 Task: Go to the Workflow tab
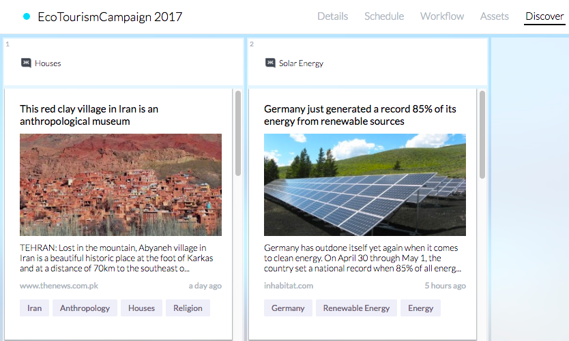click(x=441, y=16)
